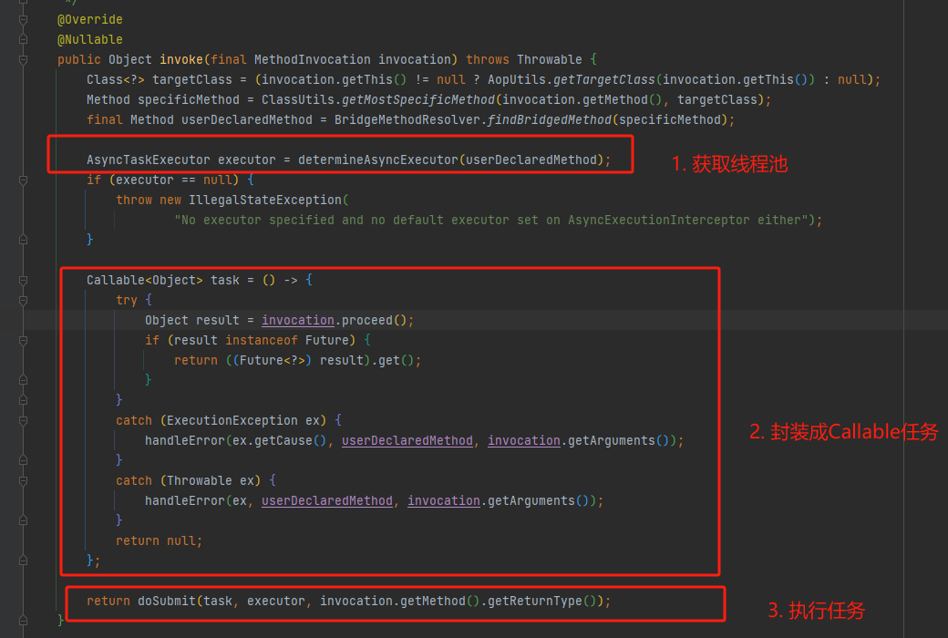
Task: Click fold end marker at the lambda's closing '};'
Action: tap(23, 561)
